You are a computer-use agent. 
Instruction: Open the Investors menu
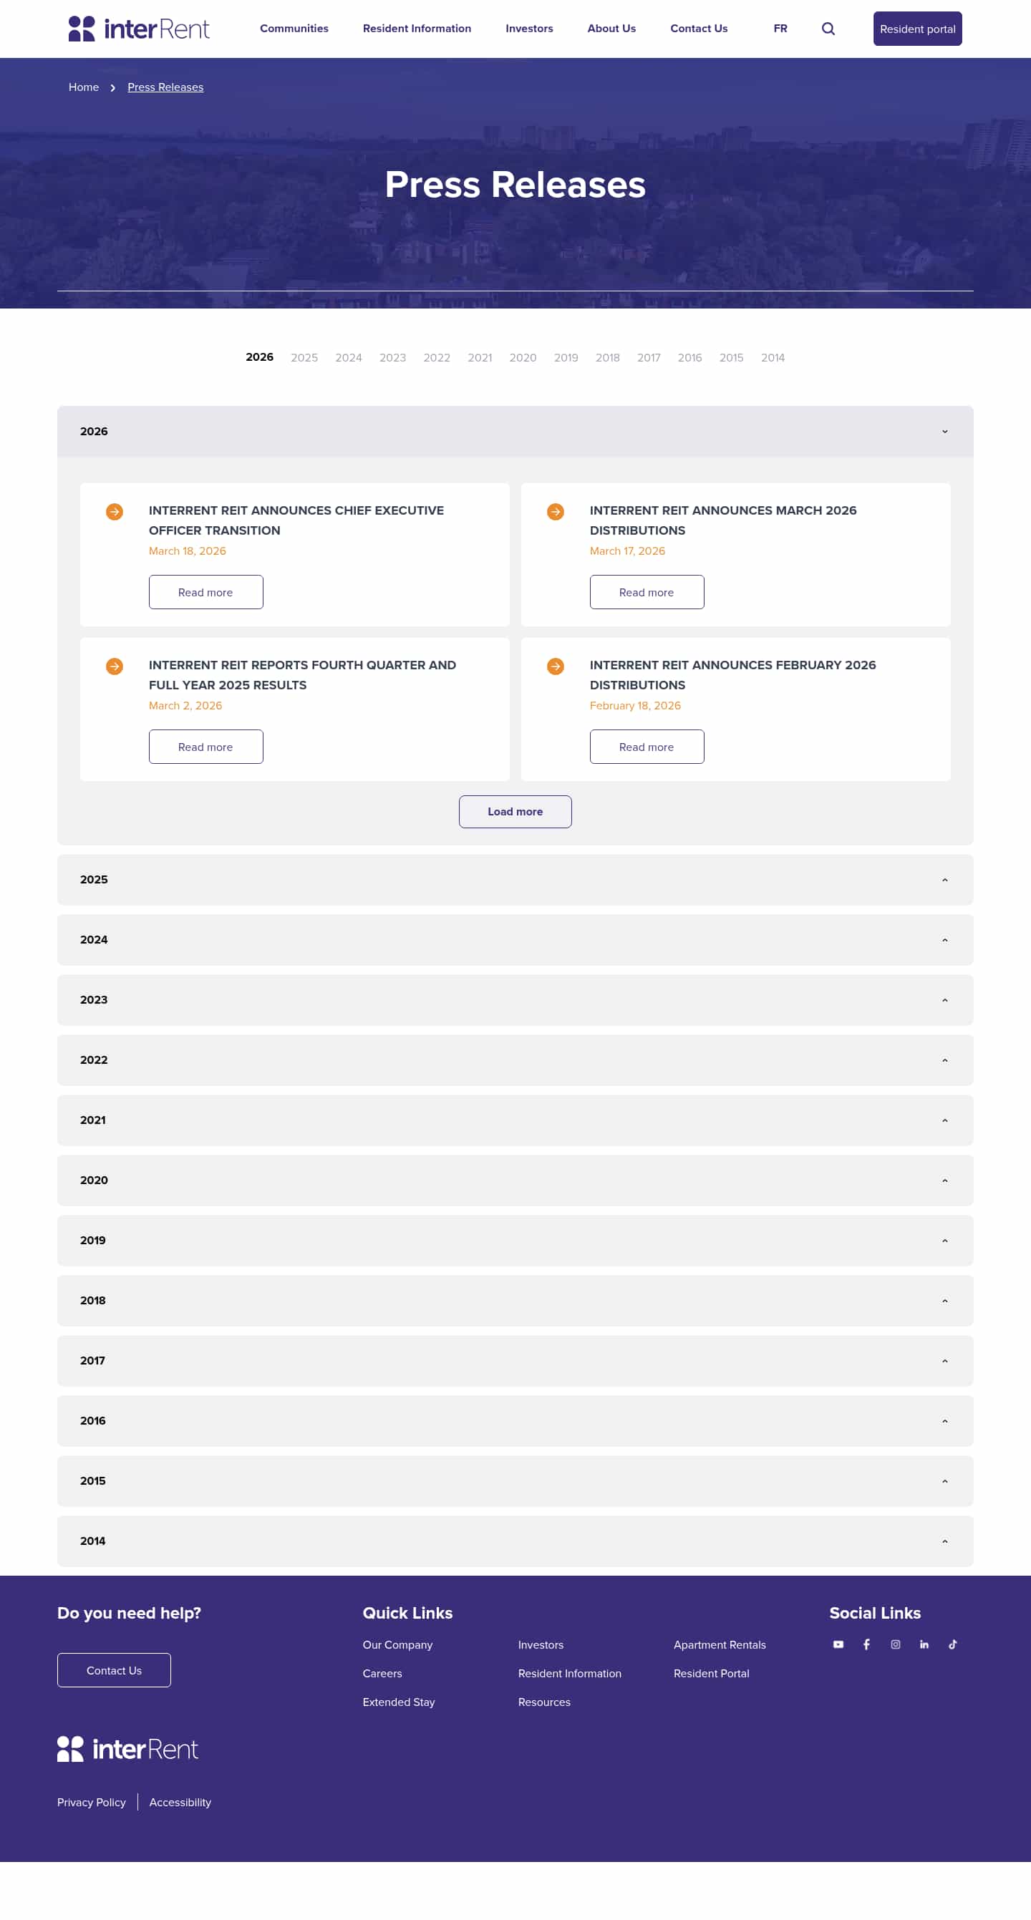click(529, 29)
